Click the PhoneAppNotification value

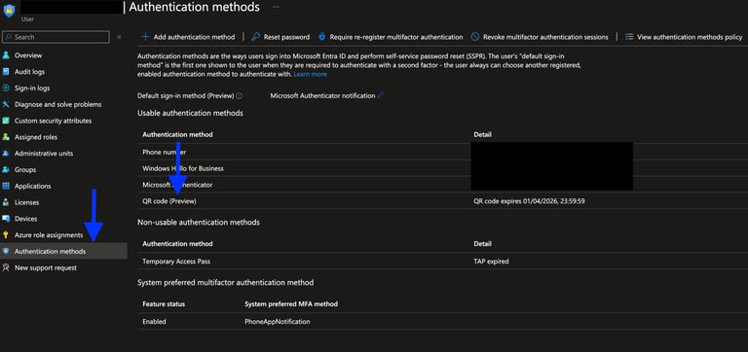click(x=278, y=322)
